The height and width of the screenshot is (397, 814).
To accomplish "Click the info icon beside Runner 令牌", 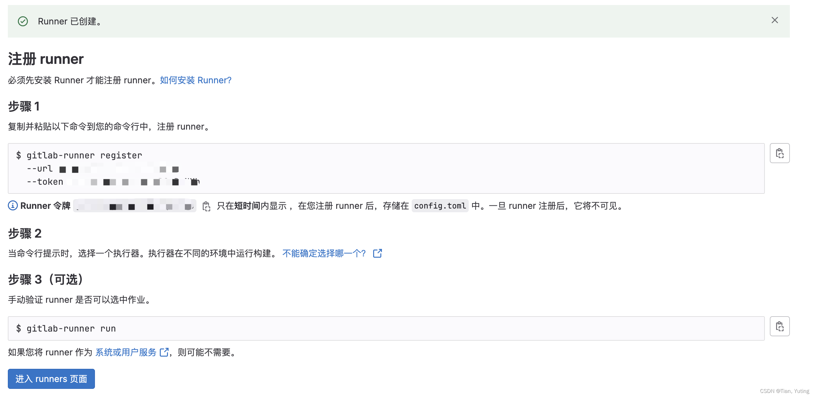I will 12,206.
